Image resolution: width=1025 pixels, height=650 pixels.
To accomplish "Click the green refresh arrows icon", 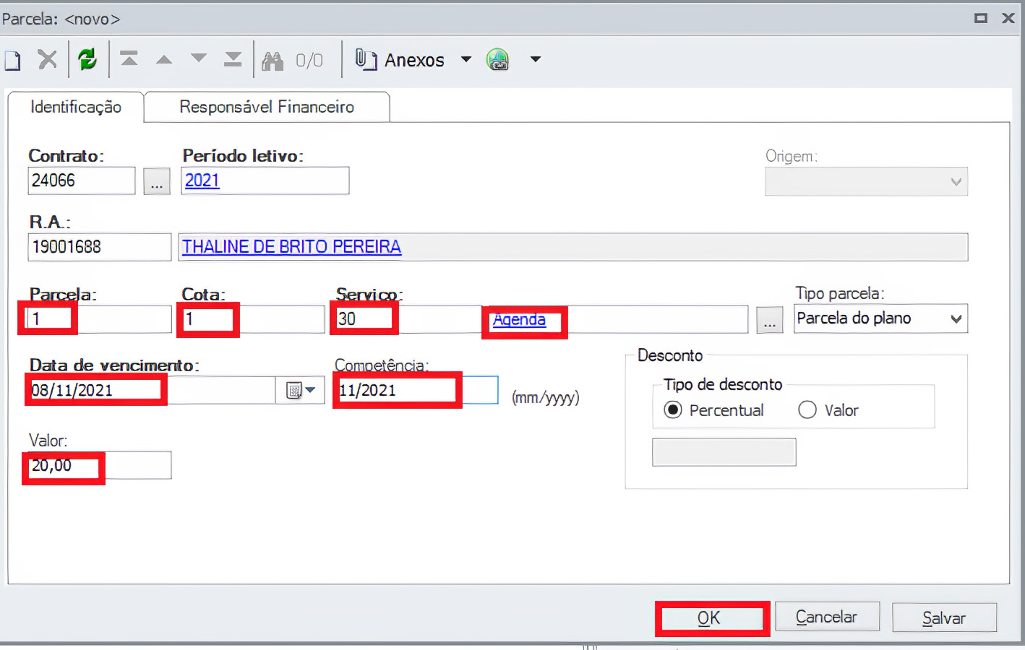I will tap(87, 59).
